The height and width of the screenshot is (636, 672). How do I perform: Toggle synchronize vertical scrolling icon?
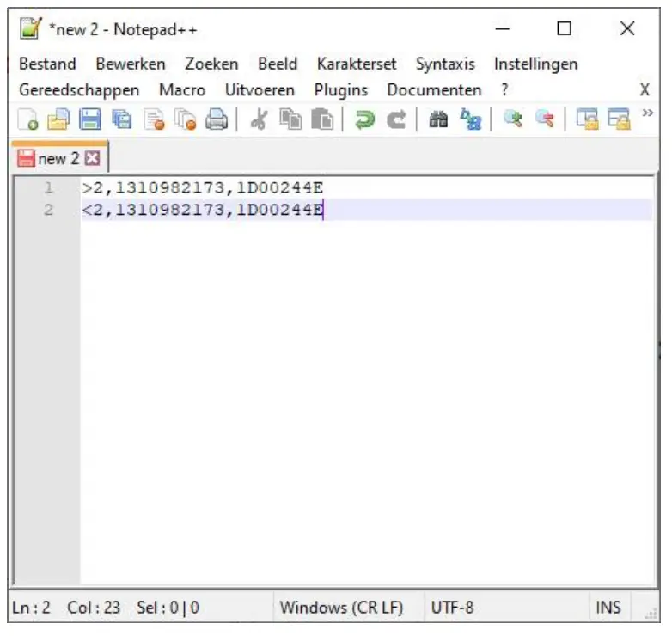(x=587, y=119)
